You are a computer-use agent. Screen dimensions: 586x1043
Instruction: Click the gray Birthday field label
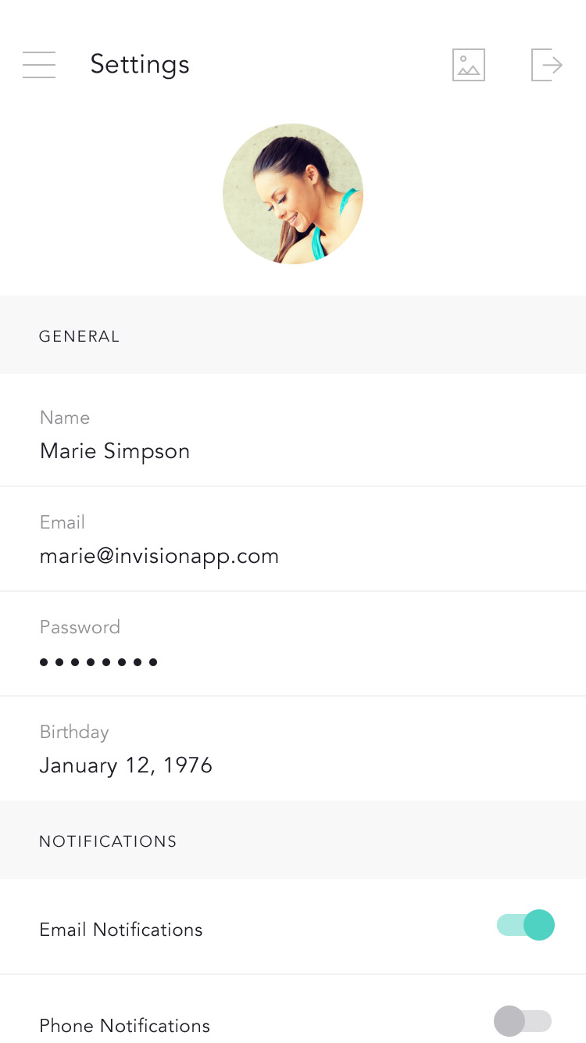click(74, 732)
